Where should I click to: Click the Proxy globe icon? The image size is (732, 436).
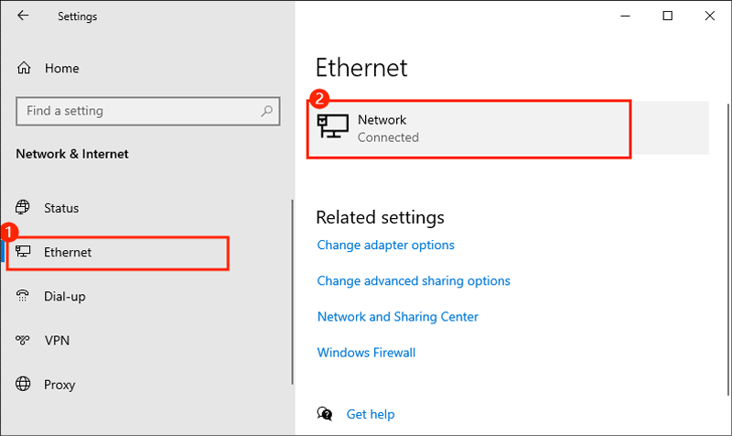(x=23, y=384)
